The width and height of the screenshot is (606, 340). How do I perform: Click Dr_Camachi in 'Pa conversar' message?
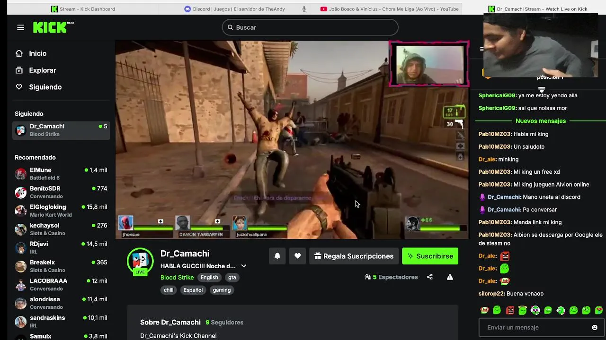pyautogui.click(x=504, y=210)
